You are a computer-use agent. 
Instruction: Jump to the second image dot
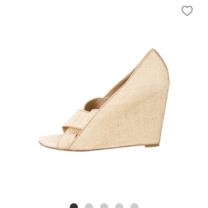click(89, 205)
